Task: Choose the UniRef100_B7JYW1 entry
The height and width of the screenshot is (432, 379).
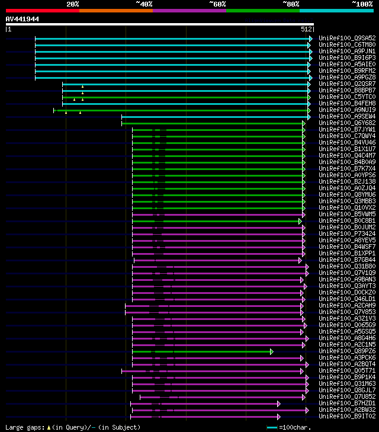Action: tap(347, 130)
